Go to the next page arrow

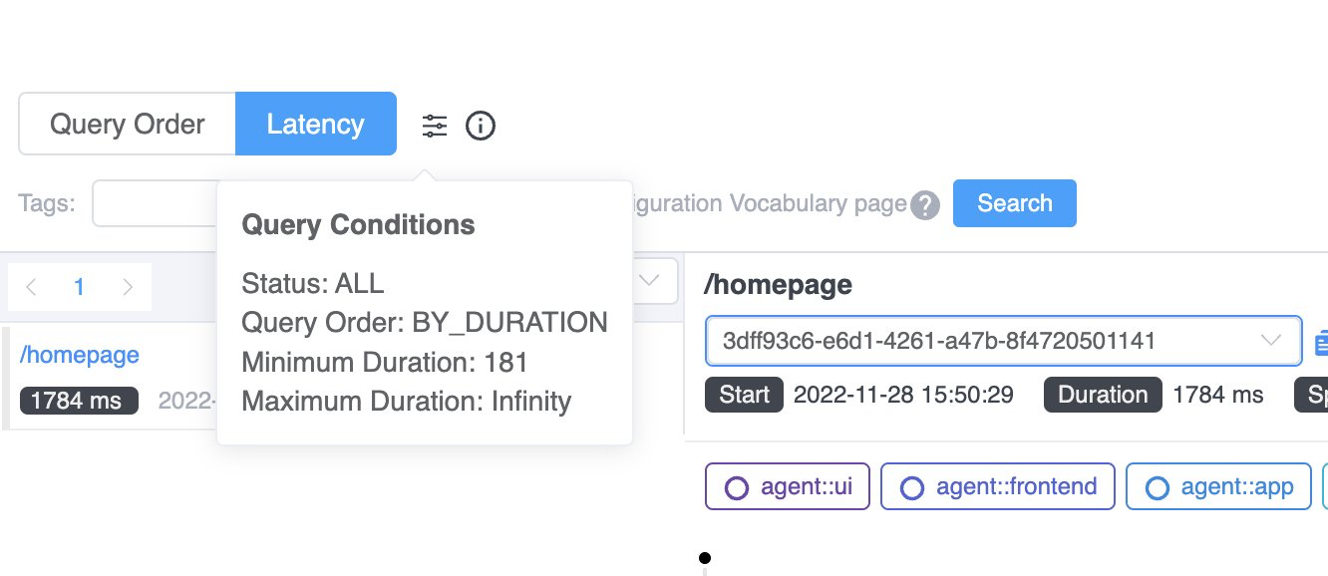128,288
